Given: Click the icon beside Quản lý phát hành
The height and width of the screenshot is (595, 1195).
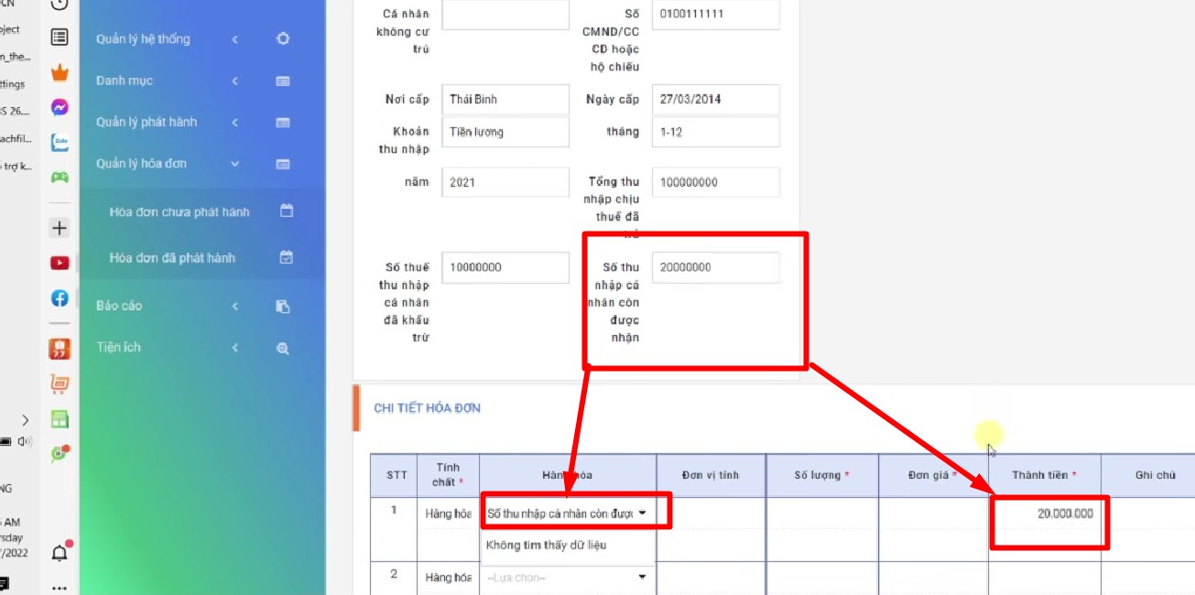Looking at the screenshot, I should (283, 122).
